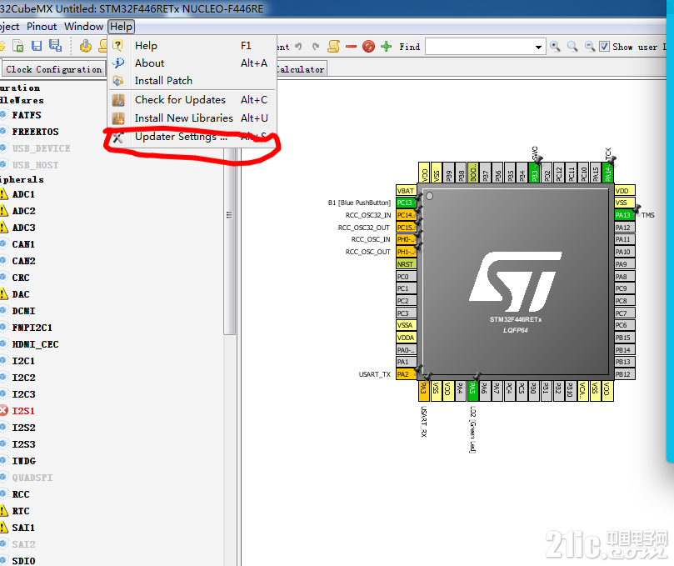Switch to the Clock Configuration tab

[53, 69]
